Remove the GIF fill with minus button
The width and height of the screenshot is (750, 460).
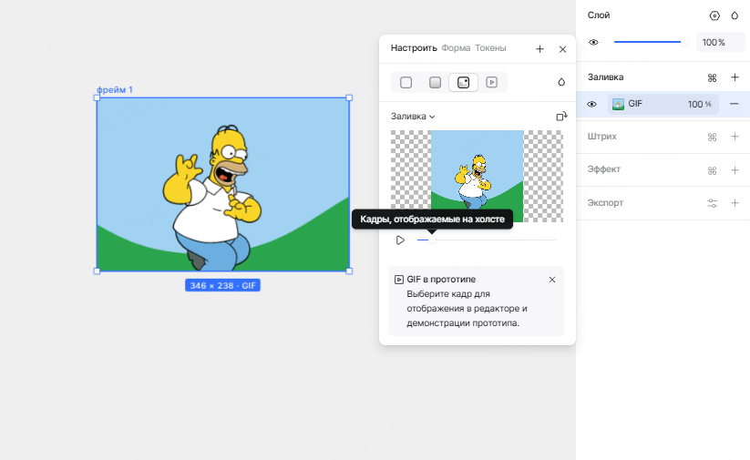(x=735, y=104)
